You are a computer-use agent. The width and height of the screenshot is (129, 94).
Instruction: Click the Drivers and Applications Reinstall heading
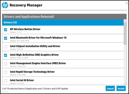point(29,17)
